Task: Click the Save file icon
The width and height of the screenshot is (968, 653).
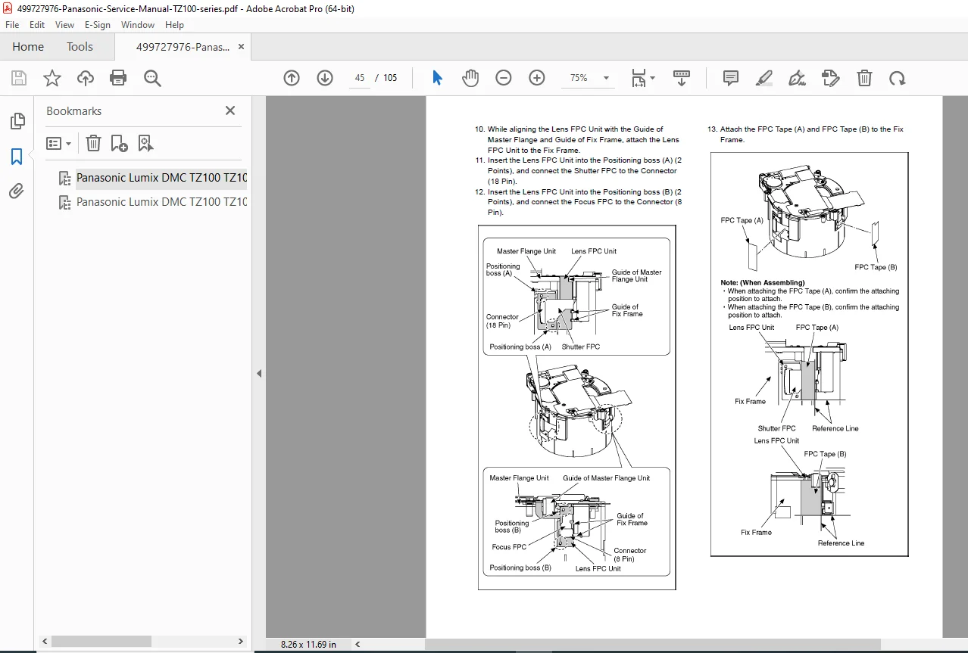Action: 19,78
